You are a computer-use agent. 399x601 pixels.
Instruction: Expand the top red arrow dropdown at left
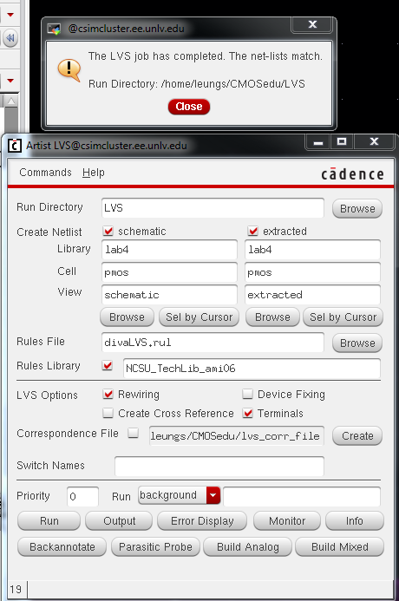pos(10,15)
